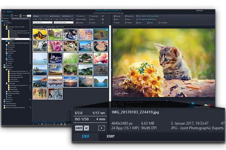Viewport: 226px width, 150px height.
Task: Click the flash-off icon beside AWB
Action: 87,128
